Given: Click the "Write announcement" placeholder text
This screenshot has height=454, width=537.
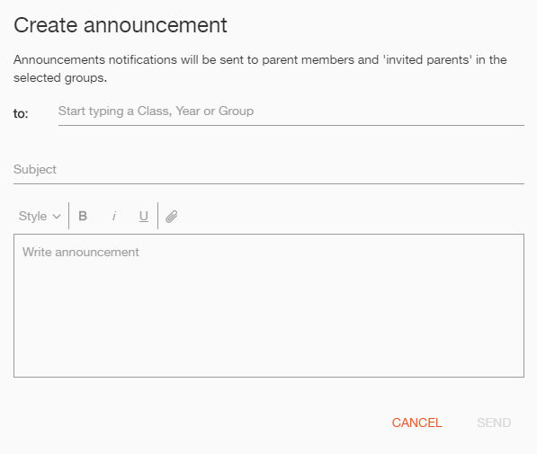Looking at the screenshot, I should coord(81,252).
